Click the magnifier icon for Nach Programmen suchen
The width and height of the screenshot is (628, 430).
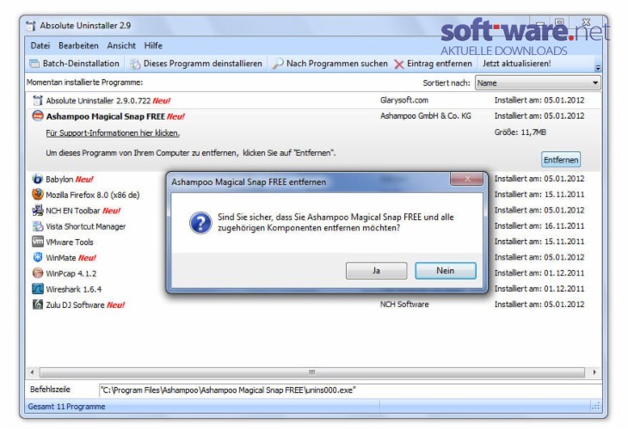278,64
